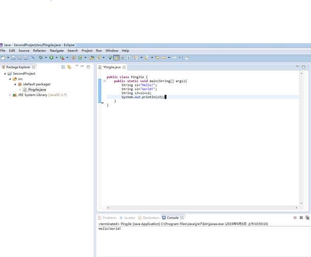Click the Save toolbar icon
Image resolution: width=311 pixels, height=257 pixels.
coord(13,58)
